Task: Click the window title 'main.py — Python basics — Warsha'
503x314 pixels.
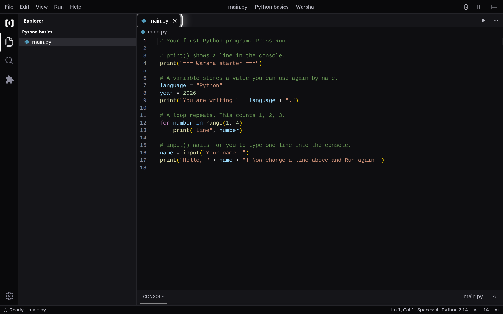Action: point(271,7)
